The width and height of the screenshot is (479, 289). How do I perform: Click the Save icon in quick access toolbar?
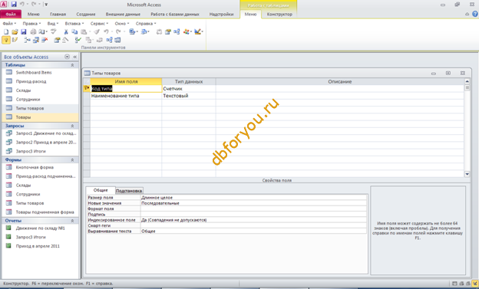click(14, 5)
